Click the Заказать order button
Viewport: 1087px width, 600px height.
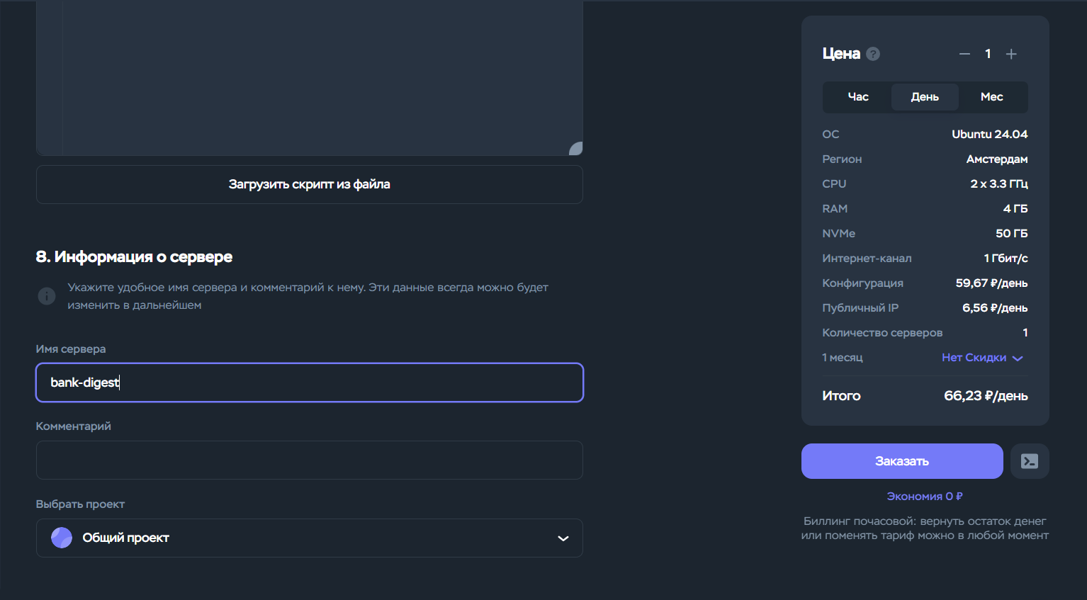click(x=902, y=461)
